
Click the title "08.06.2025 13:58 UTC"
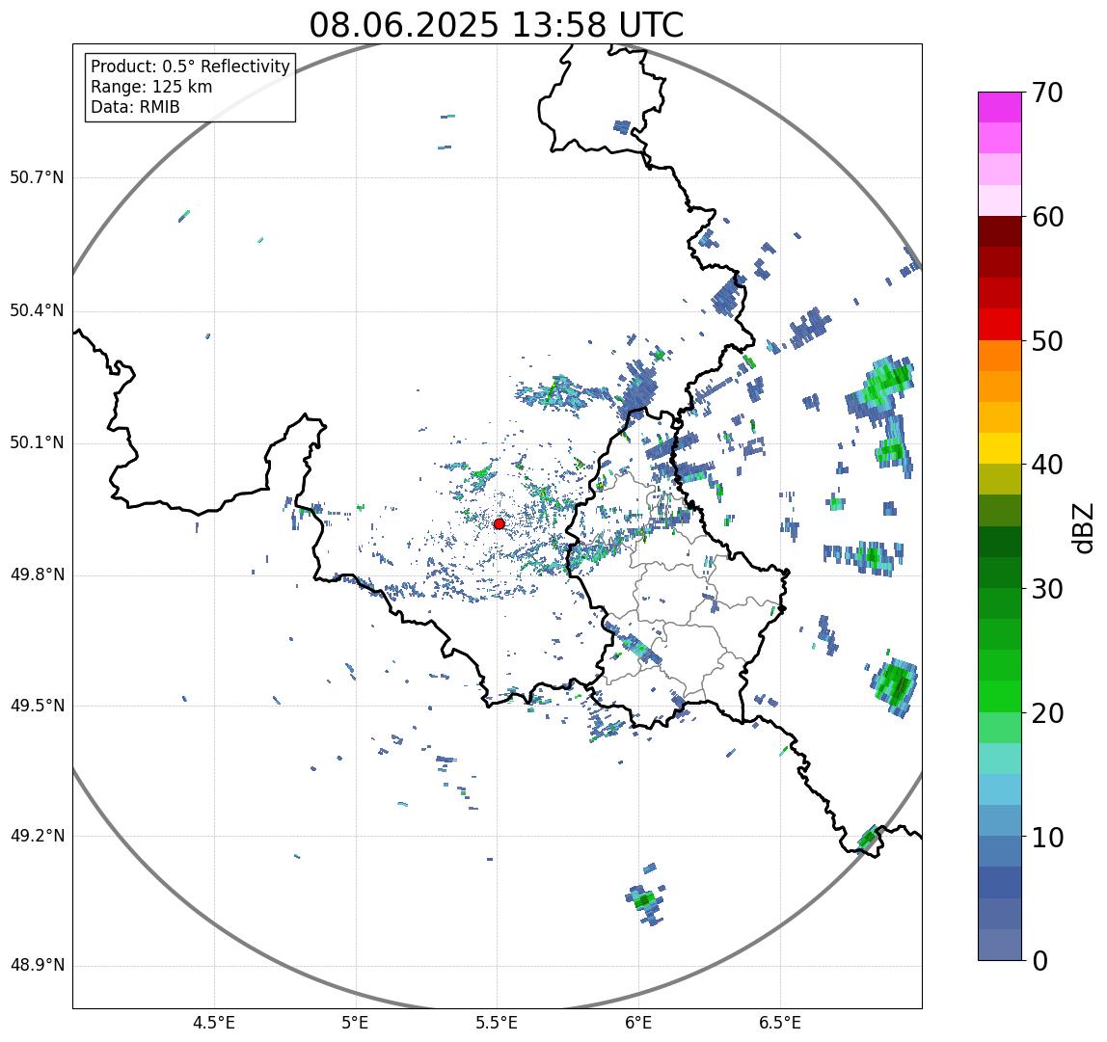(x=497, y=25)
